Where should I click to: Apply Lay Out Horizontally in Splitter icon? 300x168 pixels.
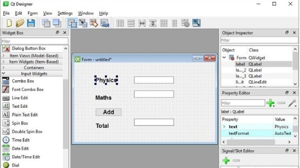point(142,23)
